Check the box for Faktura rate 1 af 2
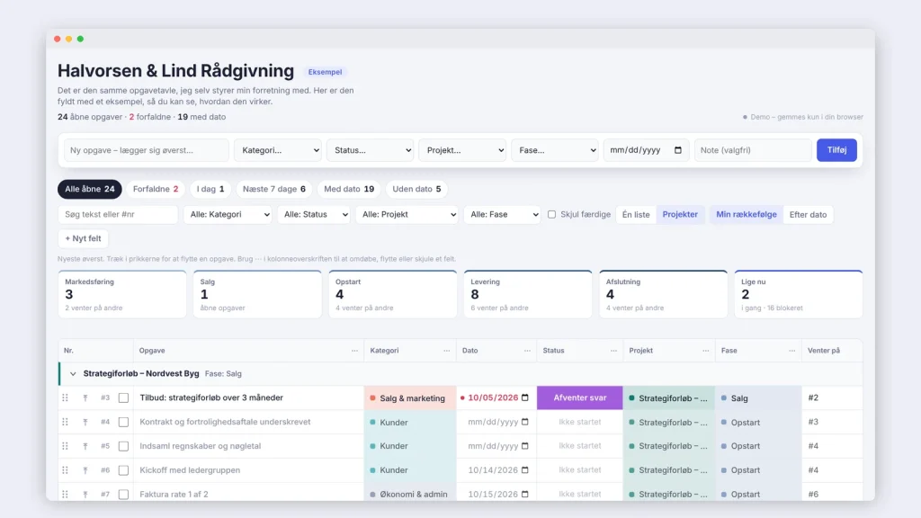Image resolution: width=921 pixels, height=518 pixels. click(123, 494)
